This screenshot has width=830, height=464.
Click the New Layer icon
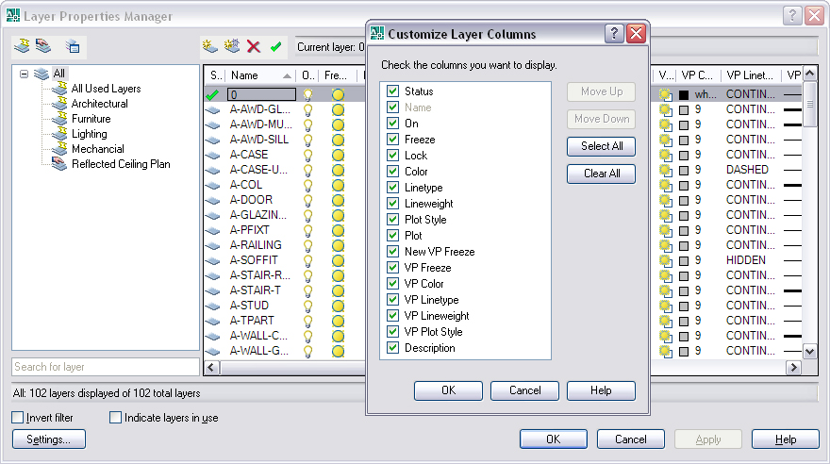[x=211, y=45]
